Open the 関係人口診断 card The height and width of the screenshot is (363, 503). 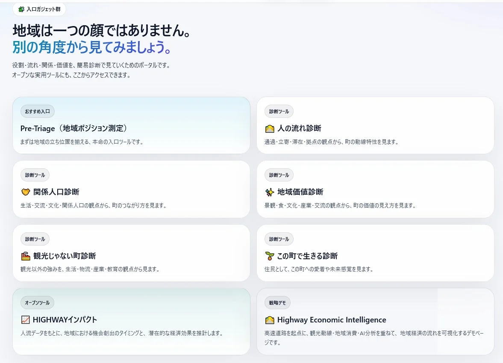(131, 189)
